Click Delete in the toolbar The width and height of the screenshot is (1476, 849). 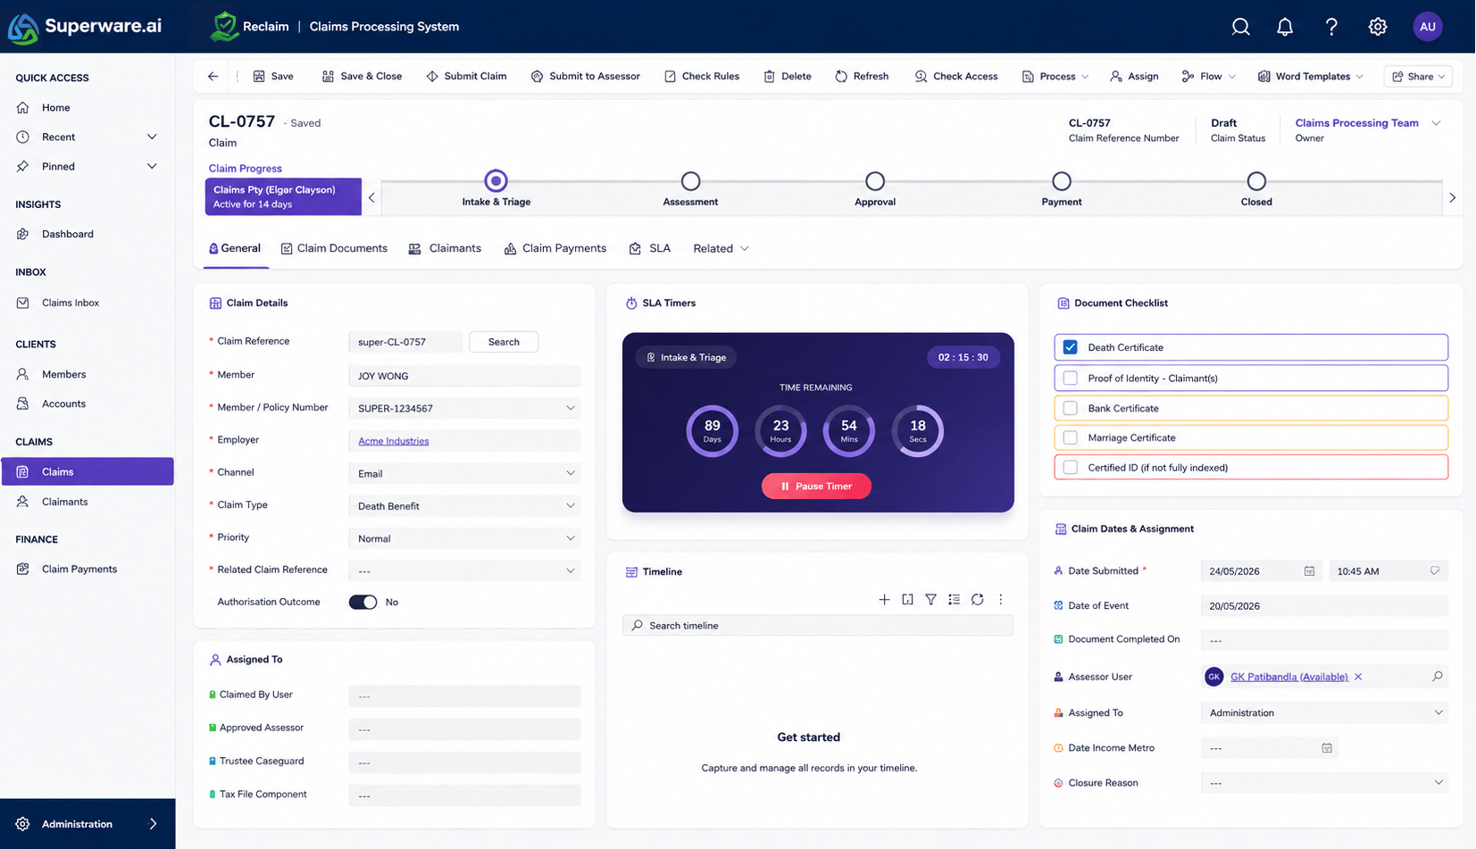point(788,77)
